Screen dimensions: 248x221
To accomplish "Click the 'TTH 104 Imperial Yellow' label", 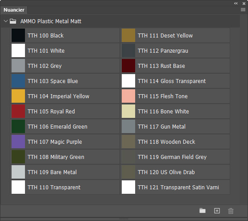I will pyautogui.click(x=58, y=96).
